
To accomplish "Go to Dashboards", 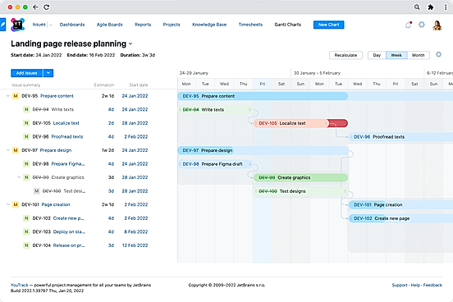I will click(x=72, y=25).
